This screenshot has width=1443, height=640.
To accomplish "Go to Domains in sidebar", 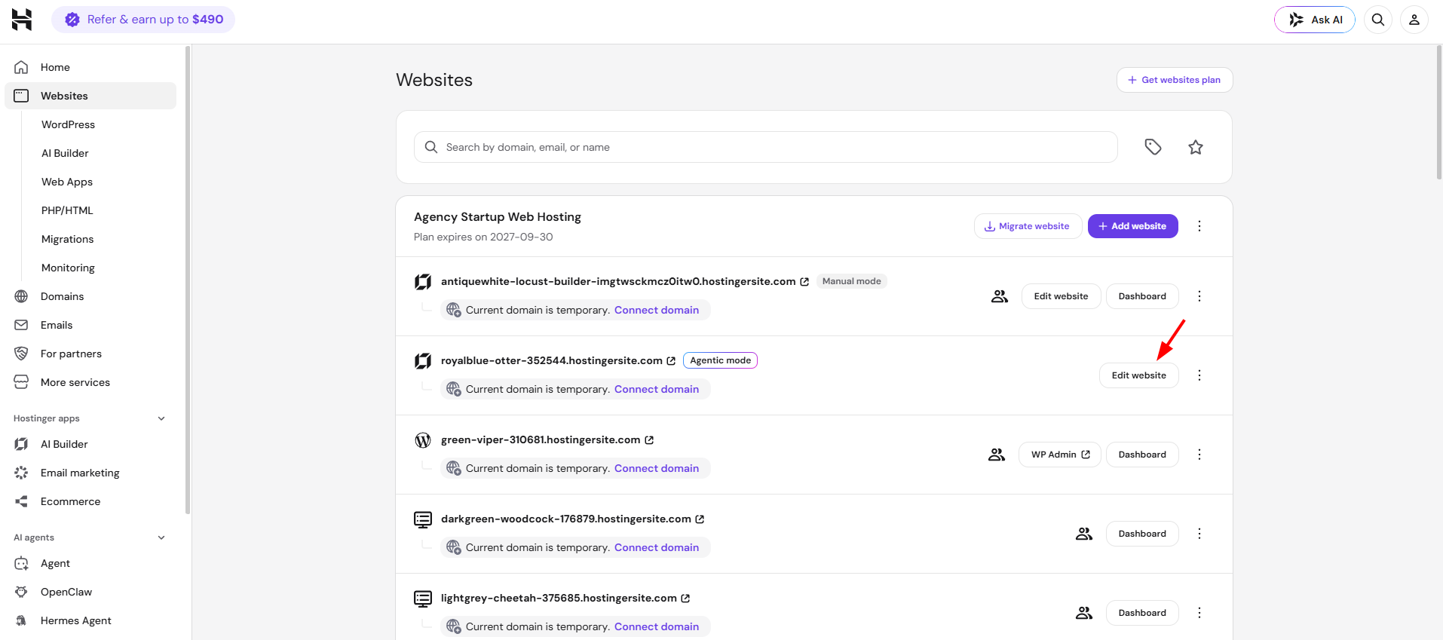I will [90, 296].
